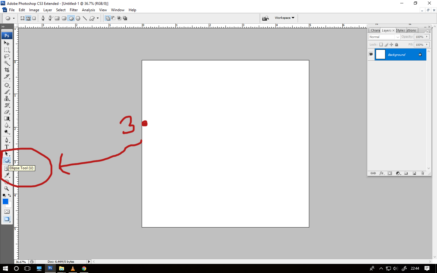Viewport: 437px width, 273px height.
Task: Select the Eraser tool
Action: [x=7, y=112]
